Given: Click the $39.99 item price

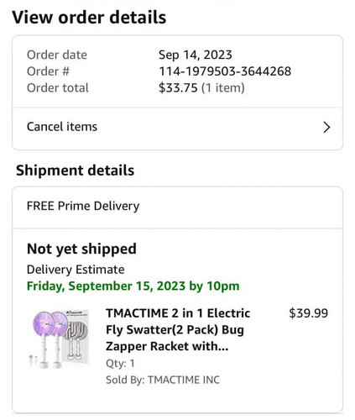Looking at the screenshot, I should [308, 313].
